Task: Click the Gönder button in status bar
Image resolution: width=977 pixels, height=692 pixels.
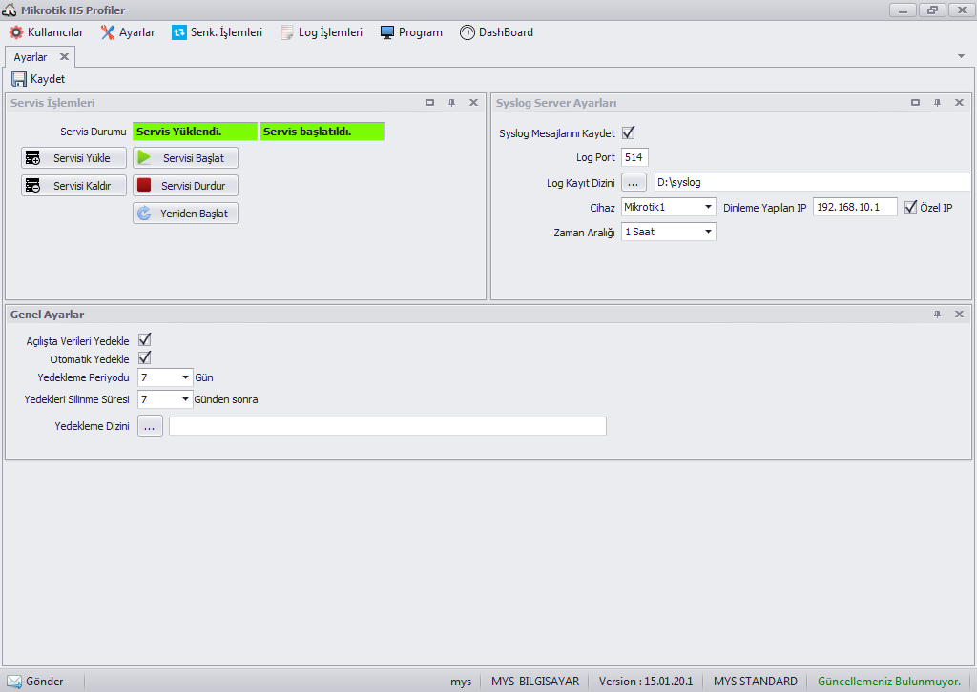Action: (x=35, y=682)
